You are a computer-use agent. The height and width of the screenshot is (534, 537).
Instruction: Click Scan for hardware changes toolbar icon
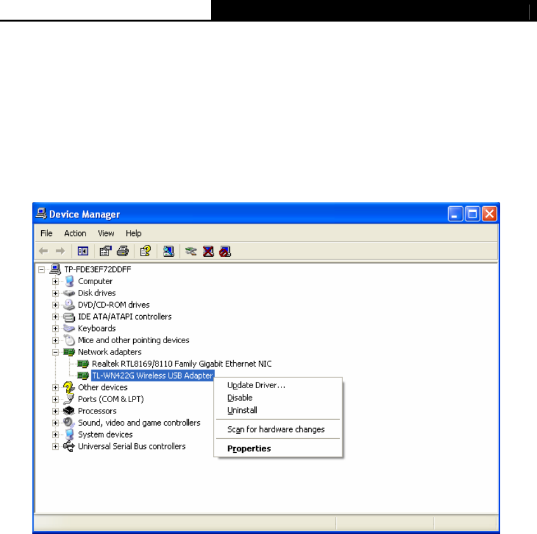coord(168,251)
